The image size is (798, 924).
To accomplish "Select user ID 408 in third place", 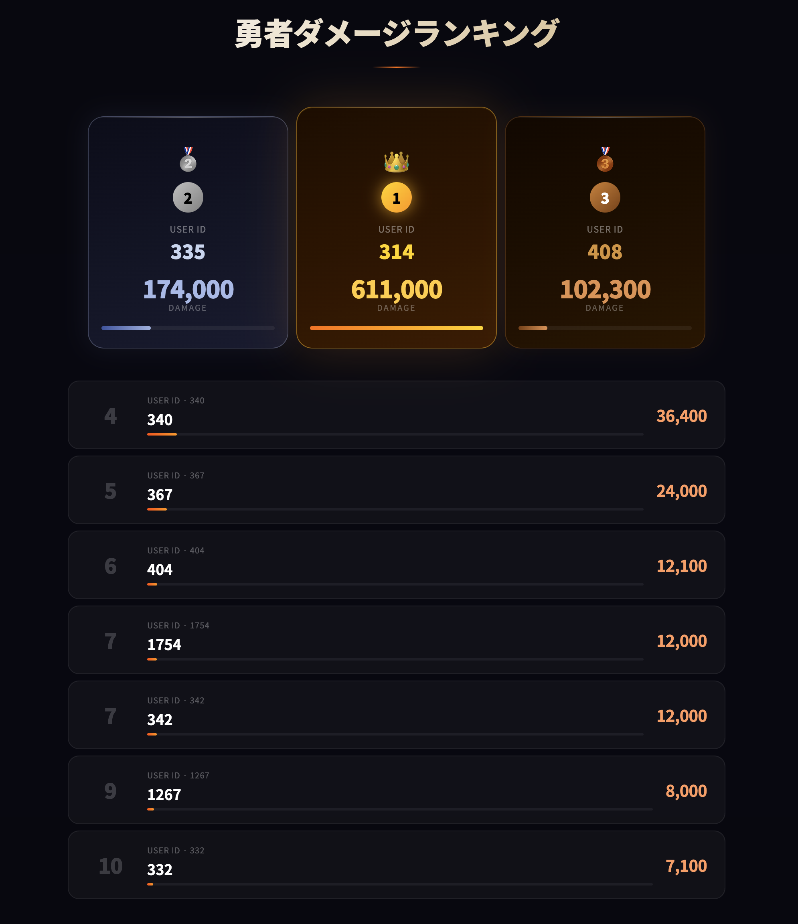I will click(605, 252).
